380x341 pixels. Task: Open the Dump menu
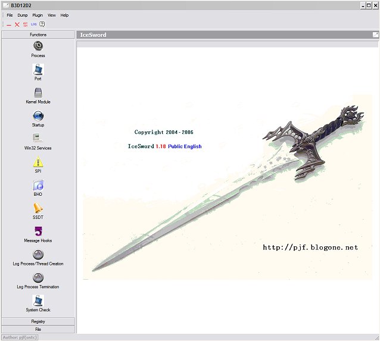pos(23,15)
